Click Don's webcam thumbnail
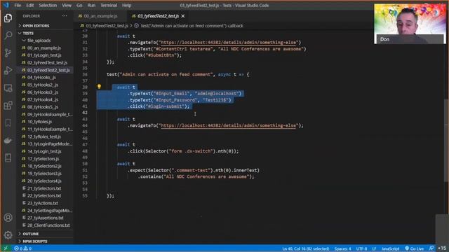Screen dimensions: 449x252 (410, 24)
